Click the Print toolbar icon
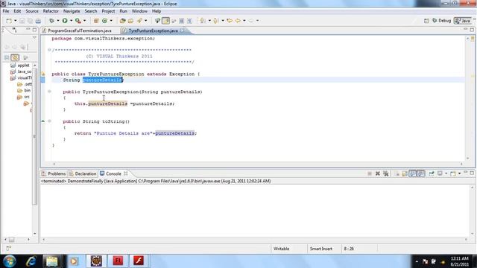This screenshot has width=477, height=268. 38,21
